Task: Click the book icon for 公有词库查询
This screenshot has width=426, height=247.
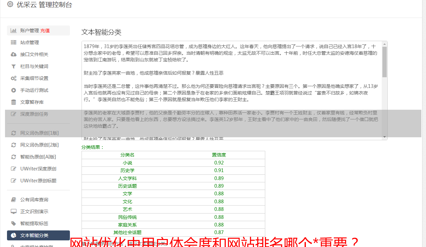Action: [x=14, y=200]
